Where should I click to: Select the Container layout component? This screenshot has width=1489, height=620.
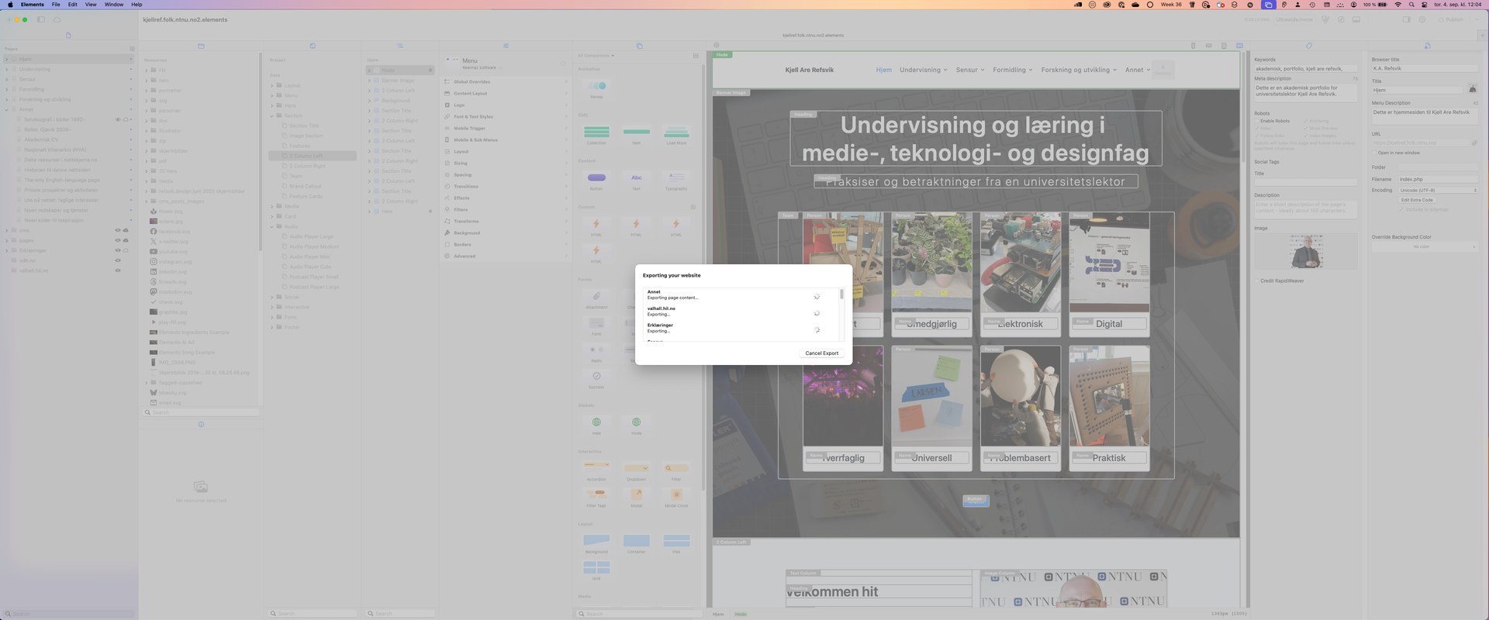click(637, 542)
